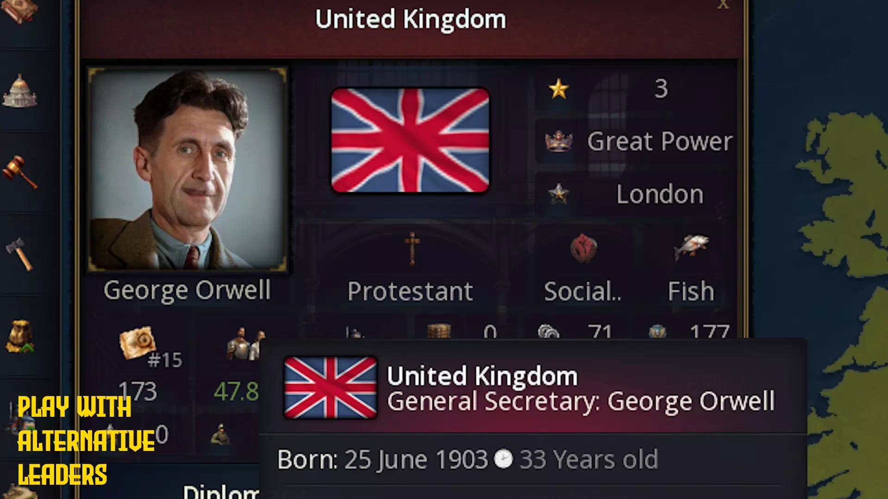
Task: Click the Great Power rank label
Action: pyautogui.click(x=660, y=141)
